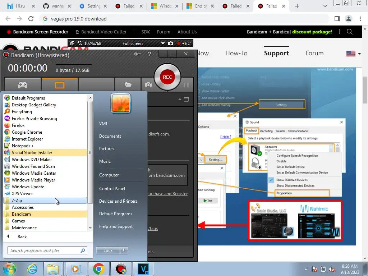The width and height of the screenshot is (368, 276).
Task: Open shutdown options arrow next to Lock
Action: [124, 250]
